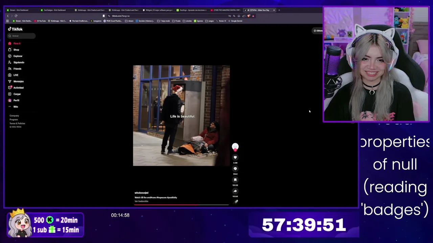Open the apps grid in bookmarks bar
433x243 pixels.
(7, 21)
